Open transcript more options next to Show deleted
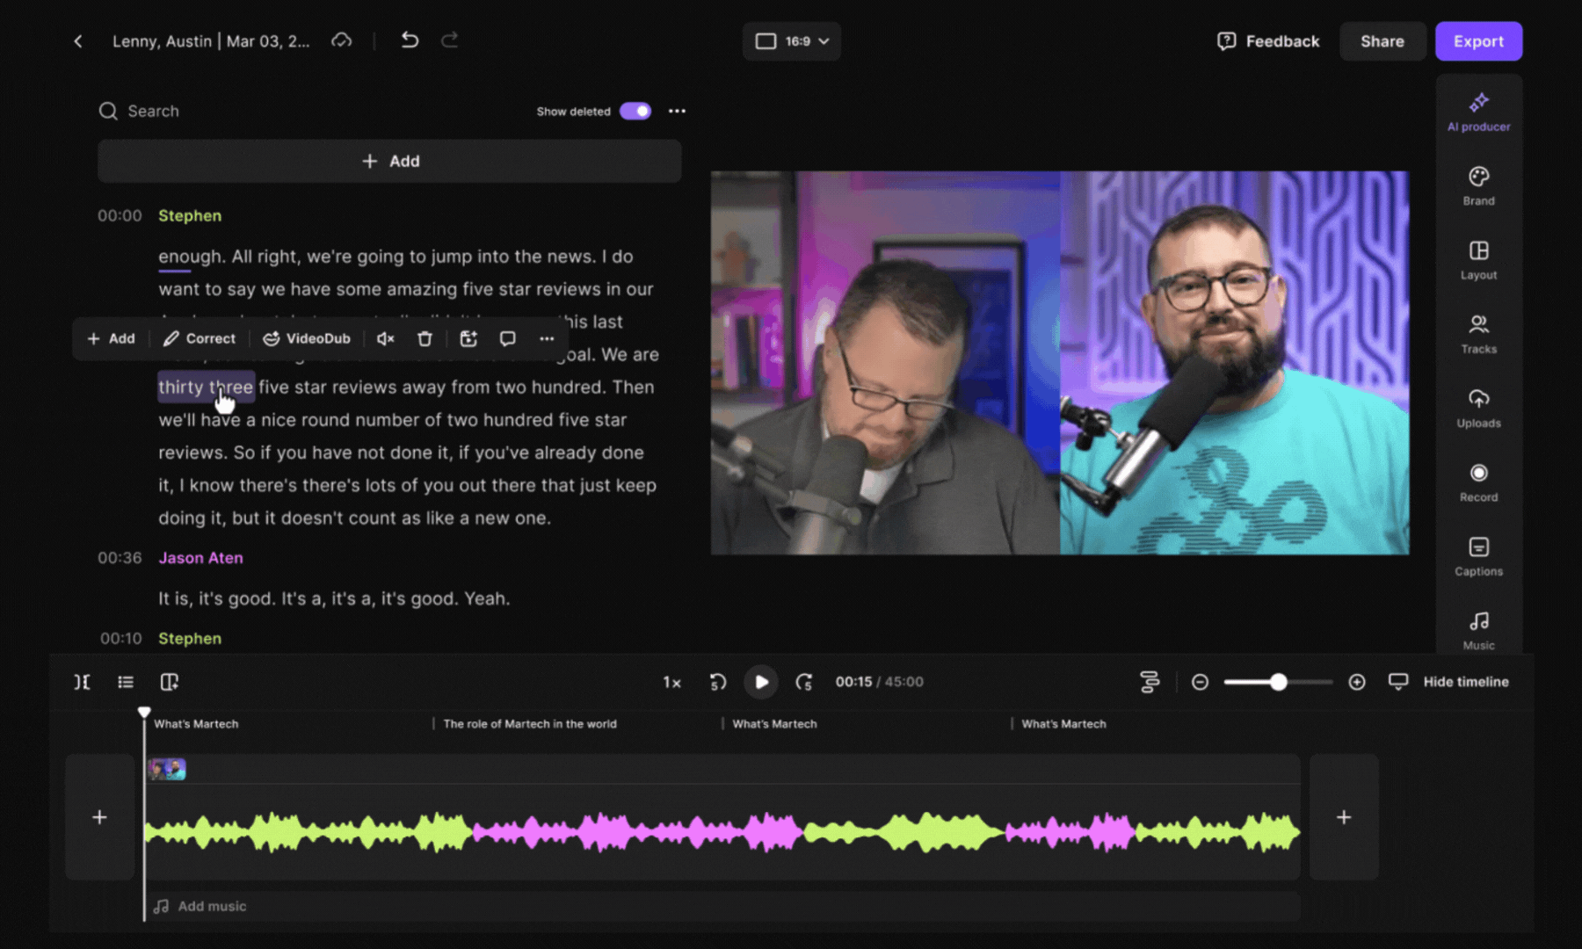This screenshot has height=949, width=1582. (x=677, y=111)
